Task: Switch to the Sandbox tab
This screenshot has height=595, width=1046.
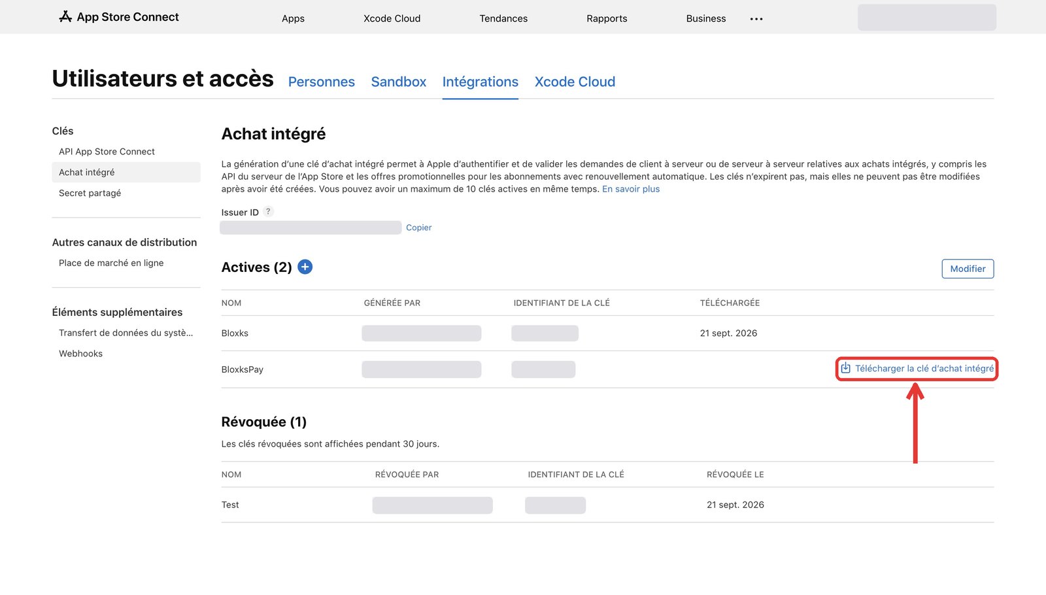Action: pyautogui.click(x=399, y=82)
